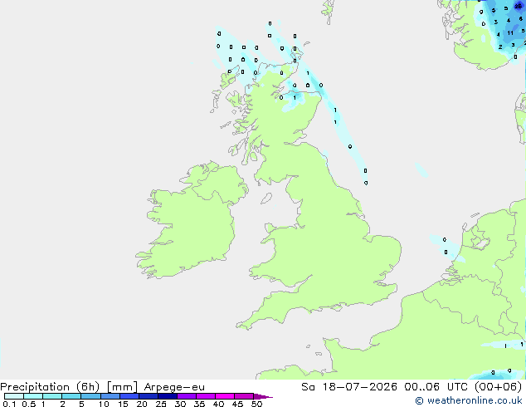Image resolution: width=526 pixels, height=407 pixels.
Task: Click the legend arrow tip beyond 50
Action: tap(263, 396)
